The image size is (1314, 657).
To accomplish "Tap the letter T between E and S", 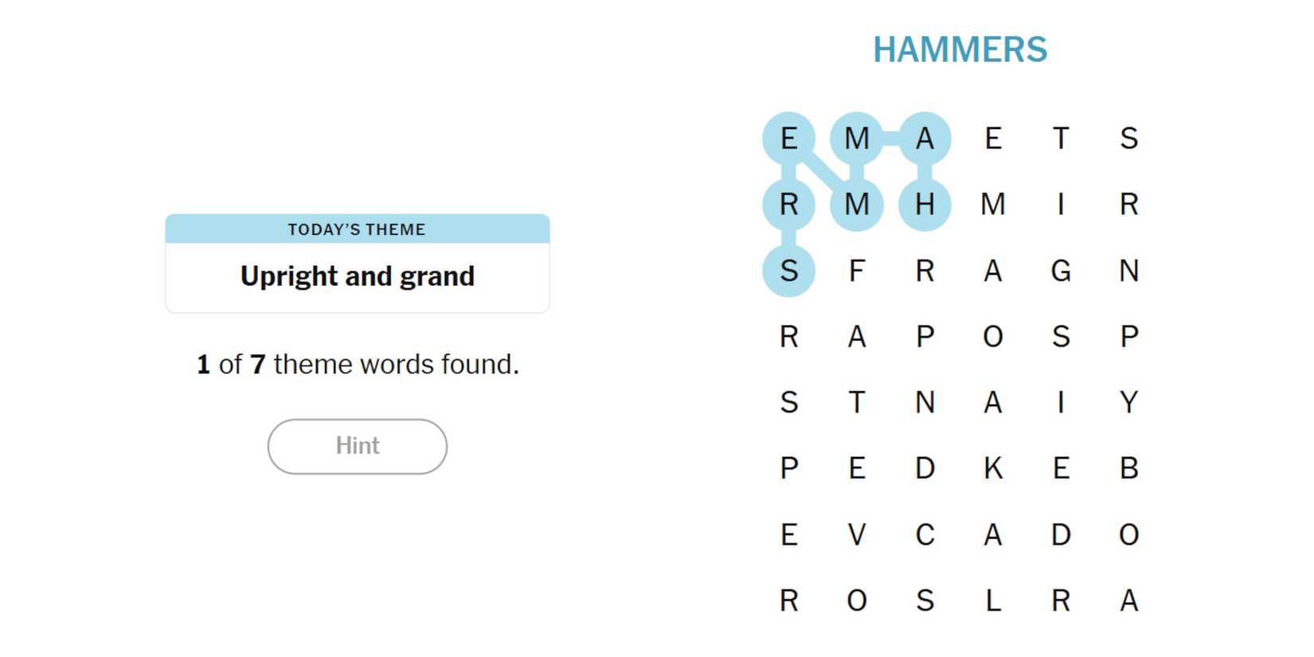I will 1060,139.
